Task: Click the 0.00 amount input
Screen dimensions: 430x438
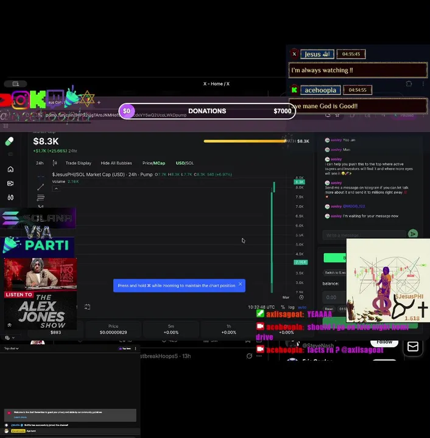Action: point(334,297)
